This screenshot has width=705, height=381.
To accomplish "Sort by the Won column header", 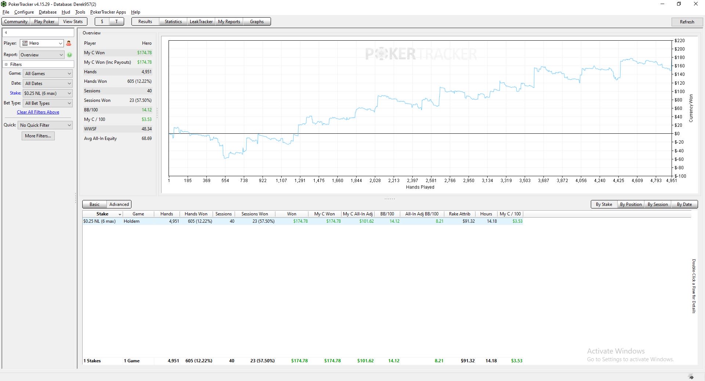I will click(x=292, y=214).
